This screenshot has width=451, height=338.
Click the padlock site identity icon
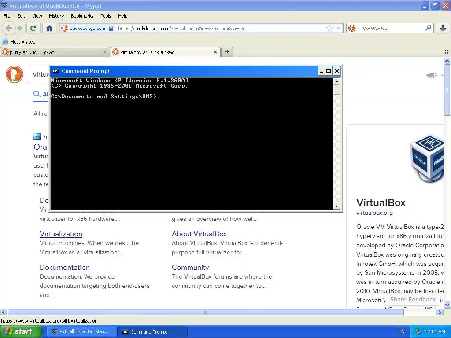[111, 28]
